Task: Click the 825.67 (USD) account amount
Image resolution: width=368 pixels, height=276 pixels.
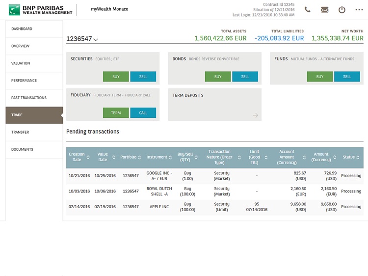Action: tap(300, 176)
